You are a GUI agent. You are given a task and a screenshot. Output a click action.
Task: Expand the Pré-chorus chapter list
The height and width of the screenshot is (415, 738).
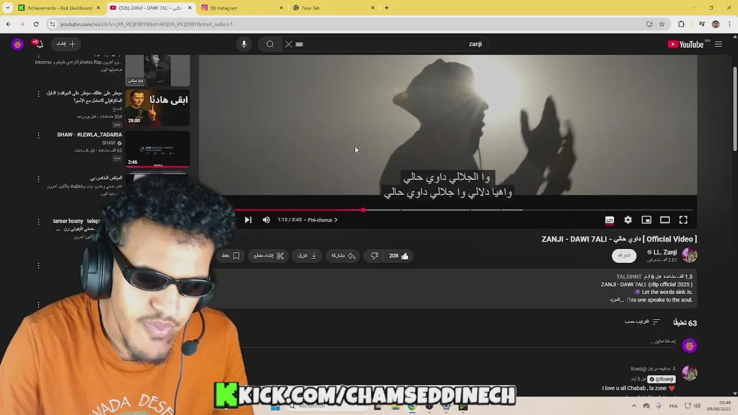tap(322, 220)
